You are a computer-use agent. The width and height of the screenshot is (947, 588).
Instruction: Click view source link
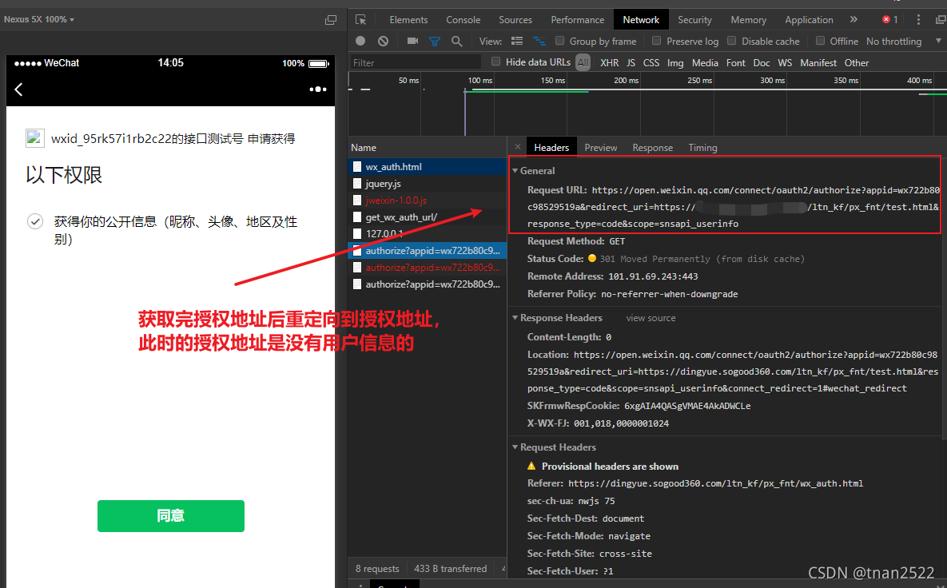point(651,318)
